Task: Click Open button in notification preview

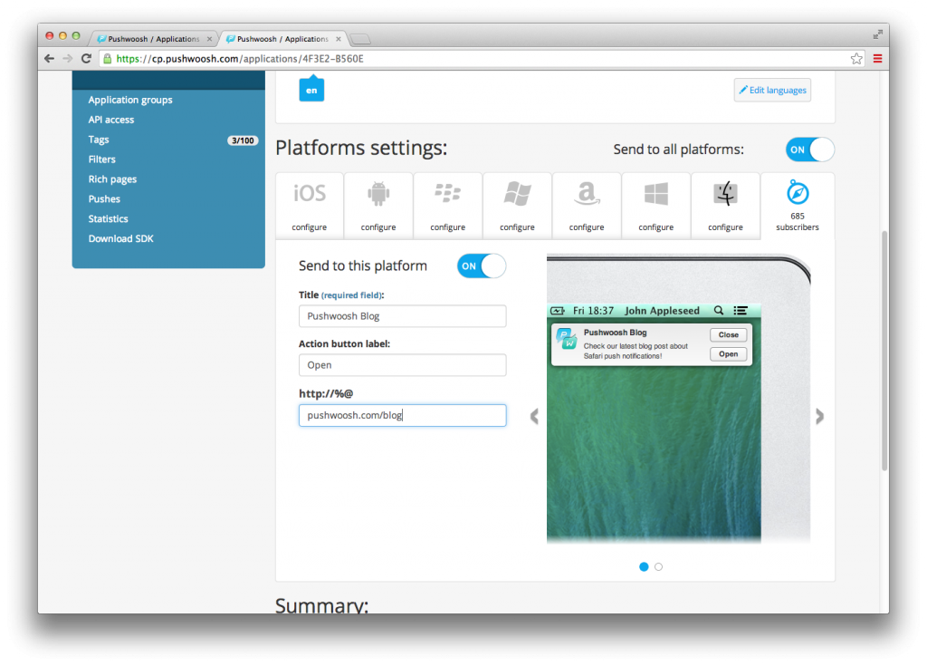Action: (729, 354)
